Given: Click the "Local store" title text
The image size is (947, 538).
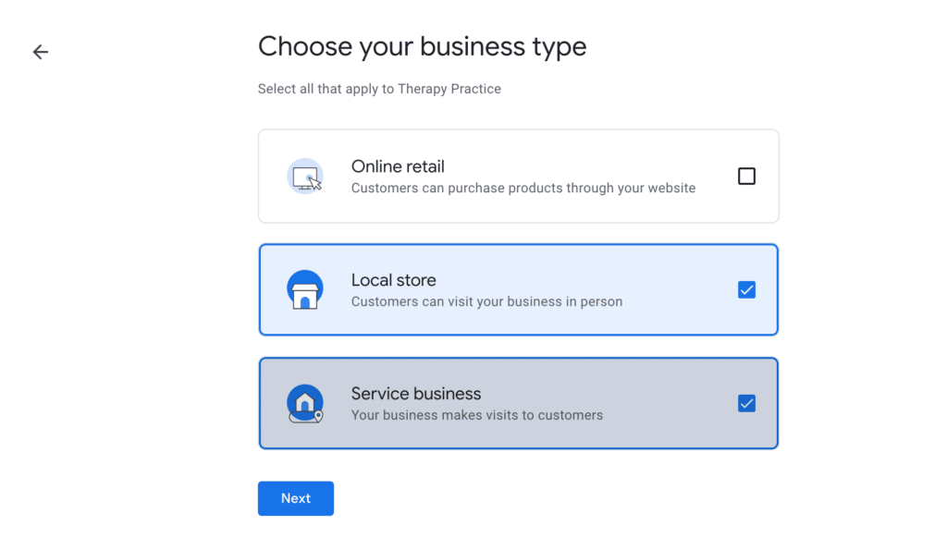Looking at the screenshot, I should [393, 280].
